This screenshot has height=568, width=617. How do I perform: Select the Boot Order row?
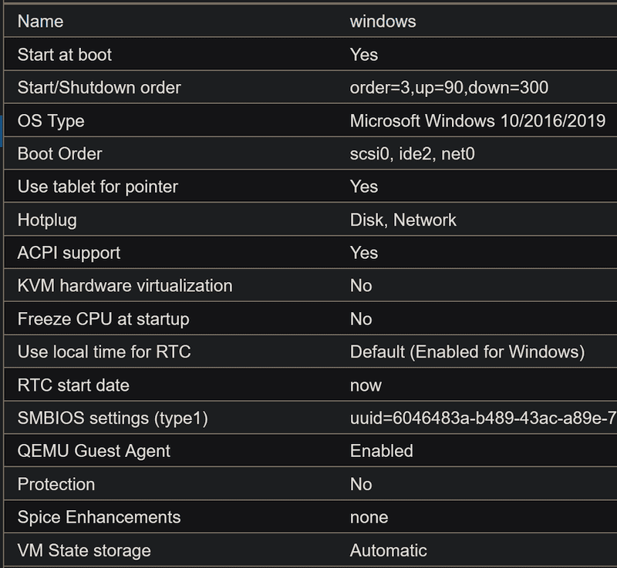(59, 154)
